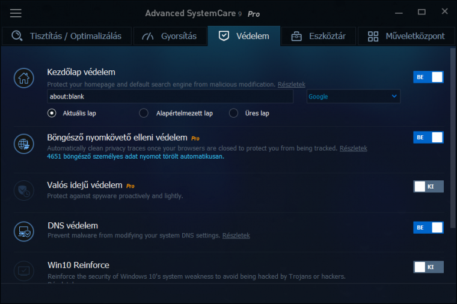Click the '4651 böngésző személyes adat' status text
The height and width of the screenshot is (304, 457).
click(135, 156)
